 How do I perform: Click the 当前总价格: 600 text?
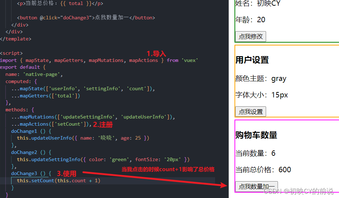[263, 170]
